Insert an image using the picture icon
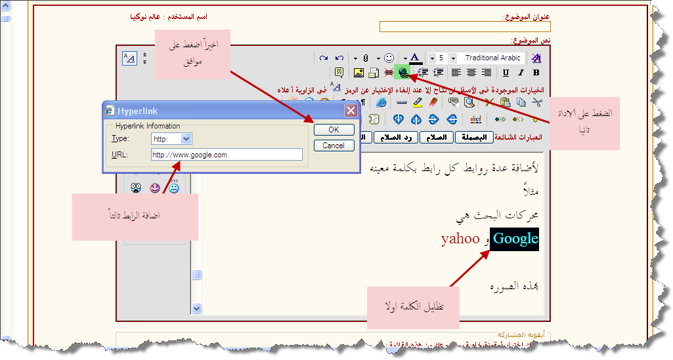The height and width of the screenshot is (360, 673). point(358,73)
